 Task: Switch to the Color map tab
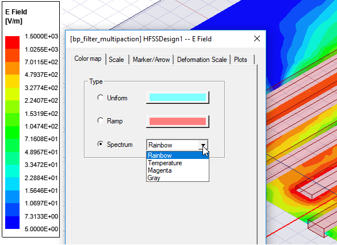pyautogui.click(x=88, y=59)
